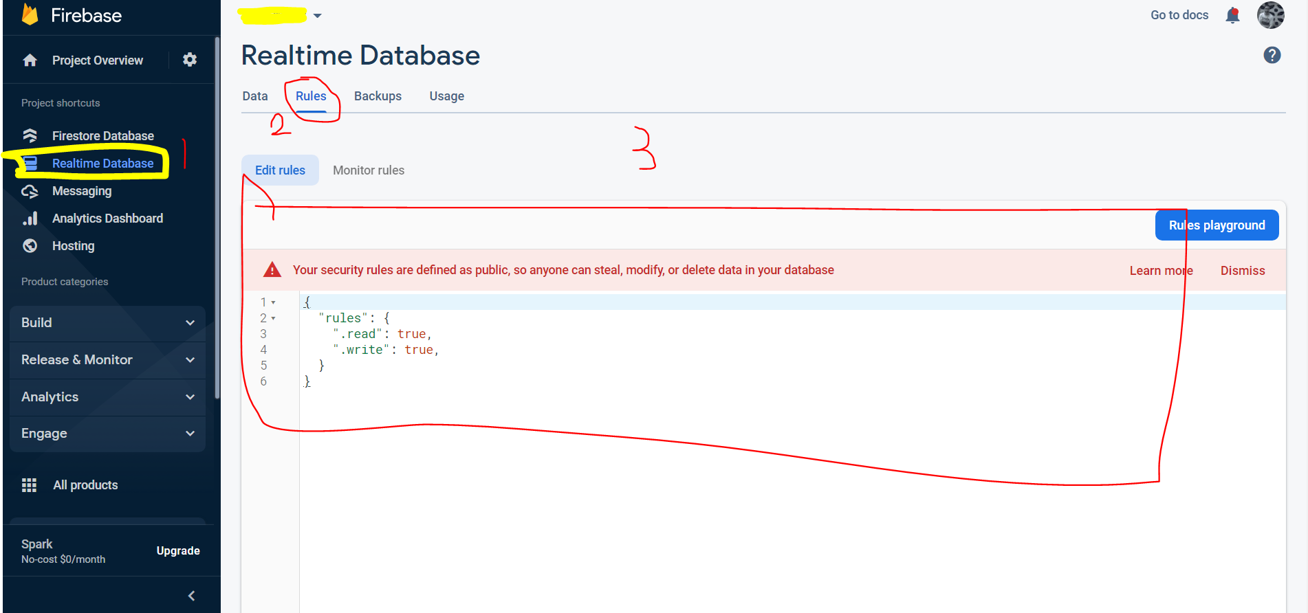Click the Go to docs link
The height and width of the screenshot is (613, 1308).
[x=1179, y=15]
